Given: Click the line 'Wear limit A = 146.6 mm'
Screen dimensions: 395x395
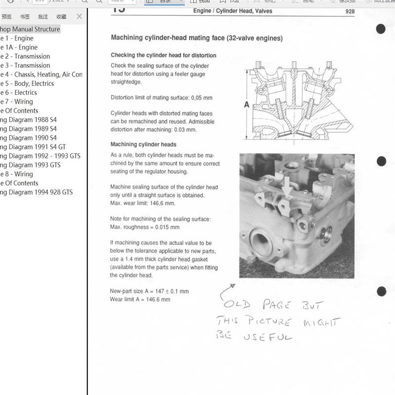Looking at the screenshot, I should [140, 300].
